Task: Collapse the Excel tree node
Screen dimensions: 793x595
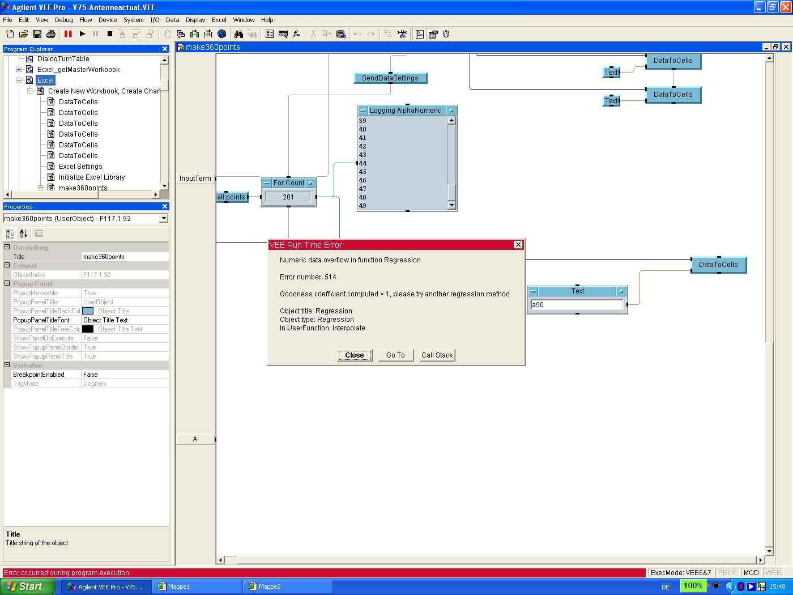Action: (19, 80)
